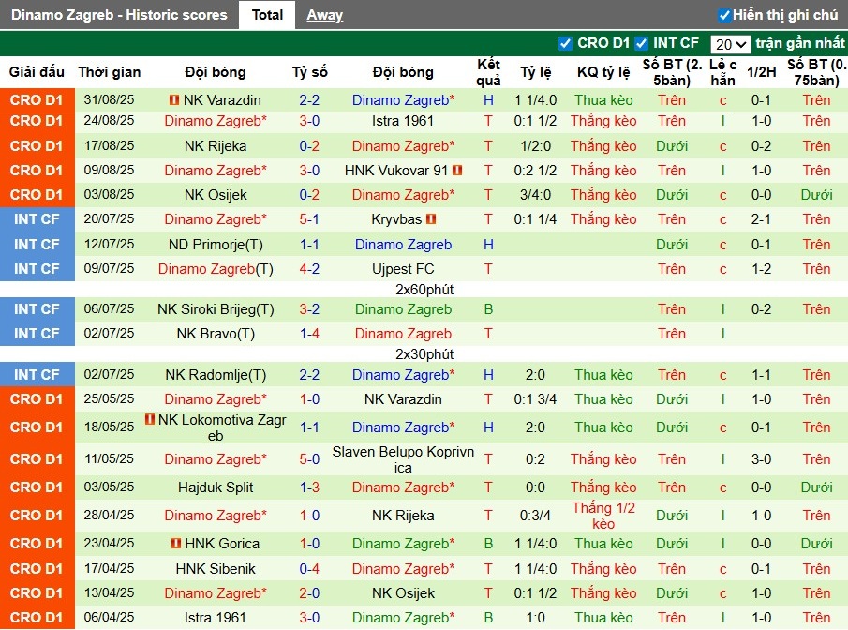This screenshot has width=848, height=630.
Task: Click red card icon before NK Lokomotiva Zagreb
Action: pyautogui.click(x=150, y=419)
